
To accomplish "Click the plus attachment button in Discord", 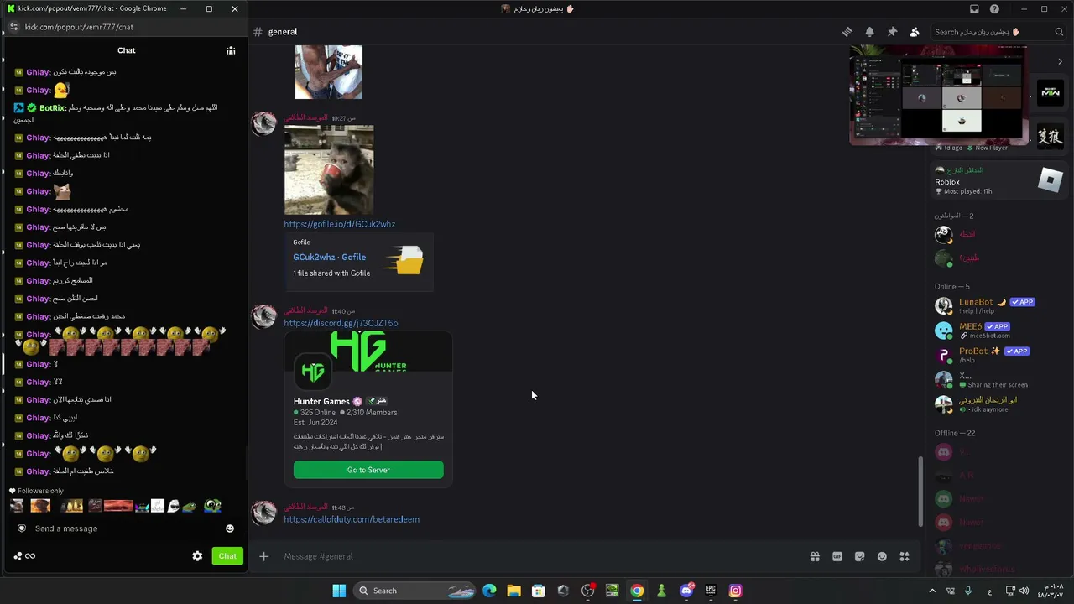I will coord(263,556).
